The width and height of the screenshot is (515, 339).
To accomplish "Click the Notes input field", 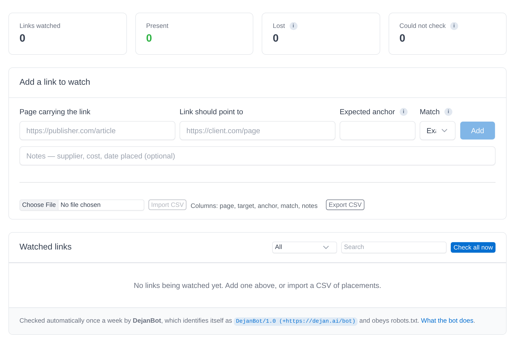I will (257, 156).
